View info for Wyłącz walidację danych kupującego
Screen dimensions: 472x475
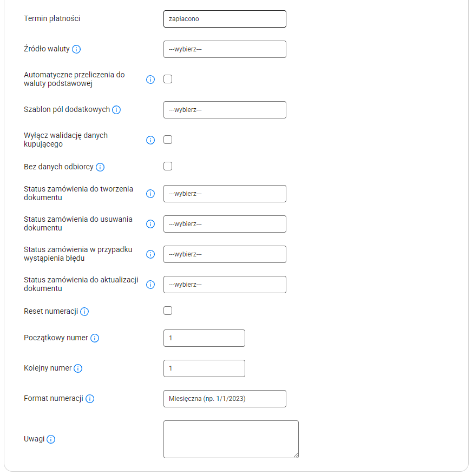150,140
